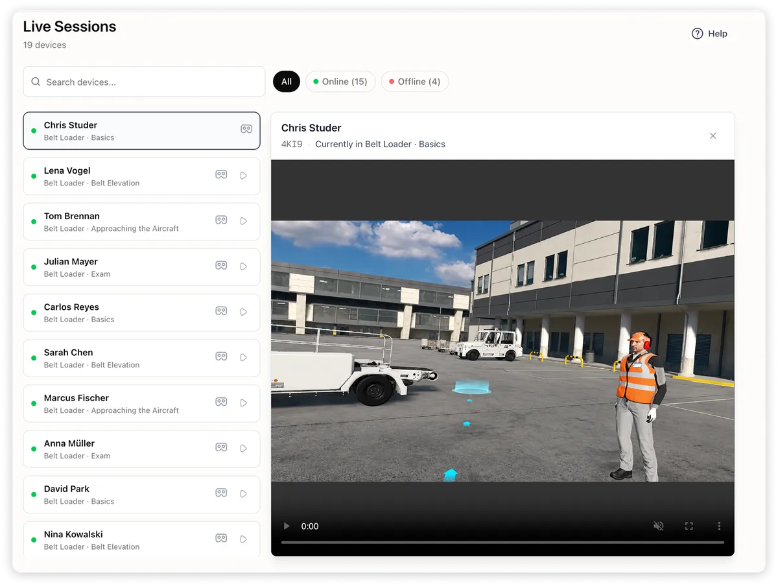
Task: Open the Help link
Action: click(709, 34)
